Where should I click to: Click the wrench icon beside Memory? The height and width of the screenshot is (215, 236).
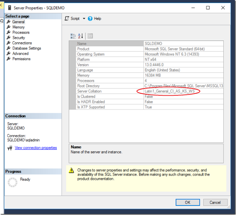click(9, 27)
